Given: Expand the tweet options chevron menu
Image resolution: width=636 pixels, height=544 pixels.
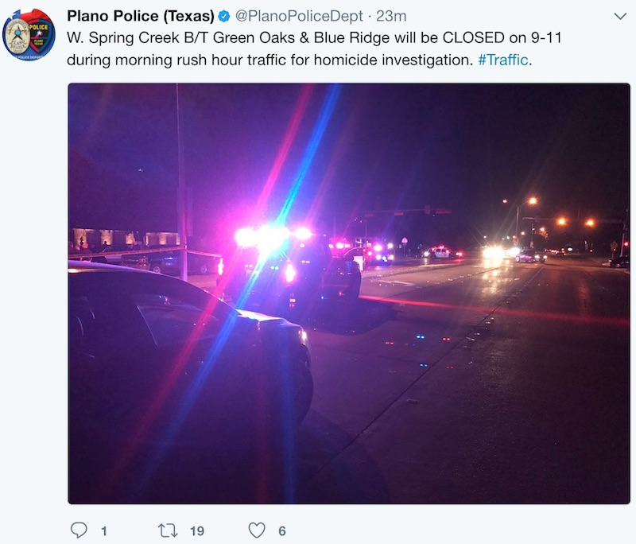Looking at the screenshot, I should (620, 16).
